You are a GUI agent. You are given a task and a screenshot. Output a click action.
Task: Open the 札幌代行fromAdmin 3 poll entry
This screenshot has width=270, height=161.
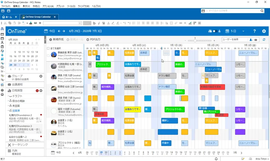pyautogui.click(x=25, y=129)
